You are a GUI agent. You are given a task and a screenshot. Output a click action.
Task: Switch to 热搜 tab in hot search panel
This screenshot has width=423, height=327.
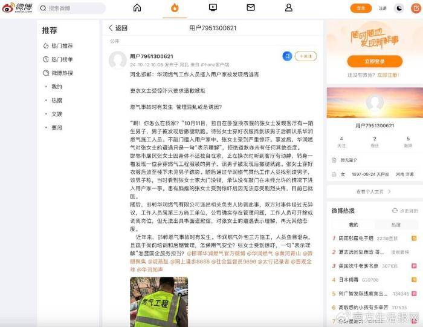point(395,224)
